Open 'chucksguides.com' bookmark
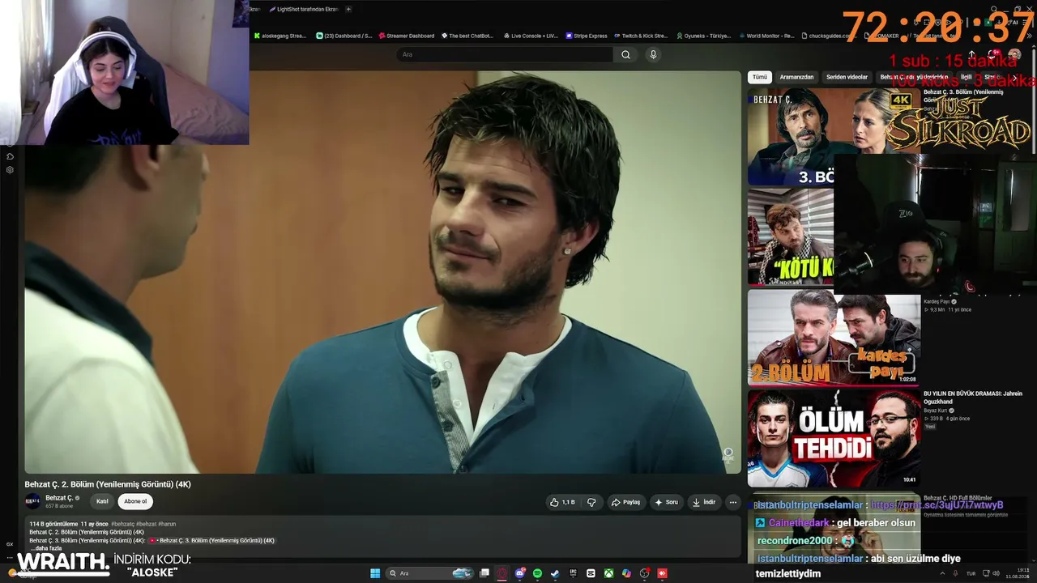This screenshot has height=583, width=1037. click(x=829, y=36)
